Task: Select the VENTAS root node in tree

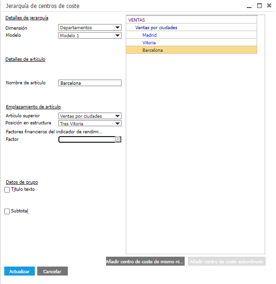Action: 191,20
